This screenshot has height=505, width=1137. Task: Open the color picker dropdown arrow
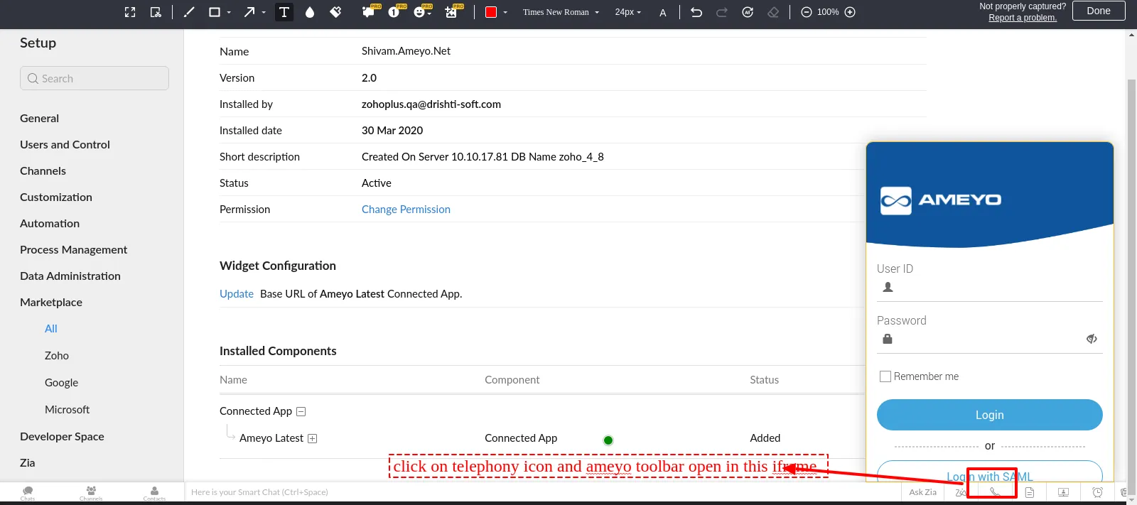point(505,12)
